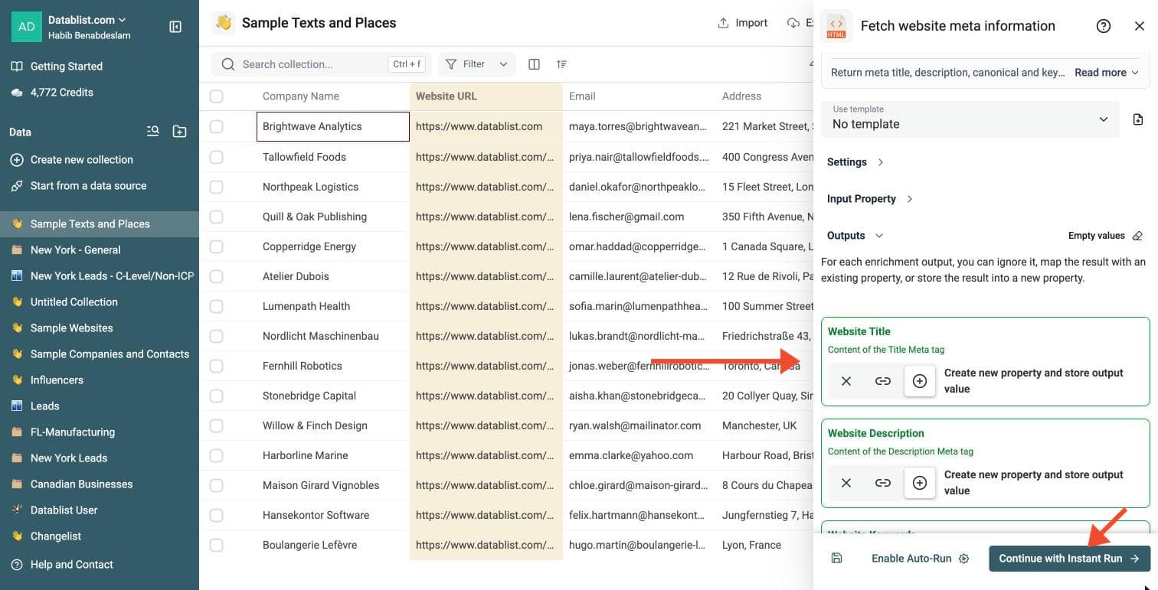This screenshot has width=1158, height=590.
Task: Focus the Search collection input field
Action: (322, 64)
